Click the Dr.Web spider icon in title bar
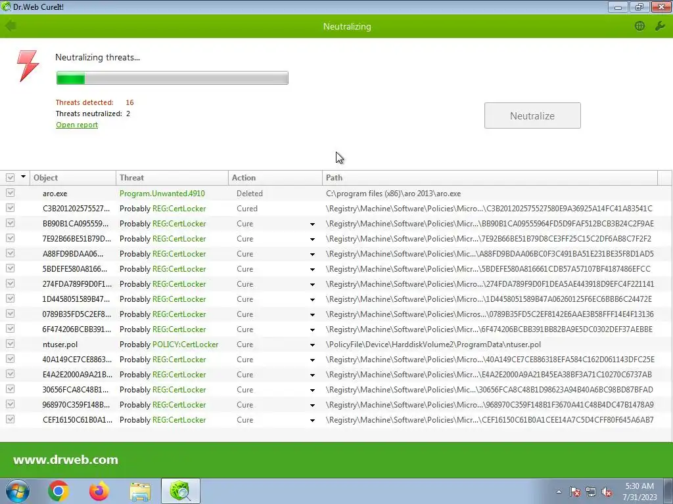Screen dimensions: 673x504 click(x=5, y=7)
